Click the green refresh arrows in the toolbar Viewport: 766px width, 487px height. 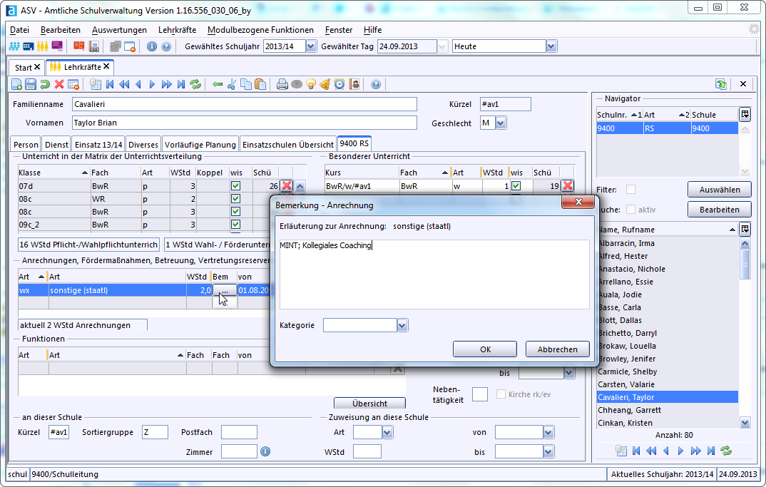[195, 85]
